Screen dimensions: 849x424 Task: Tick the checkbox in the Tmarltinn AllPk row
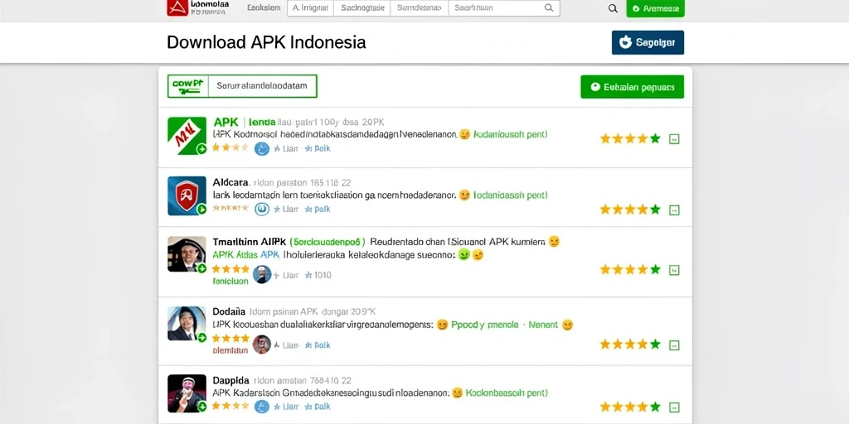[674, 270]
